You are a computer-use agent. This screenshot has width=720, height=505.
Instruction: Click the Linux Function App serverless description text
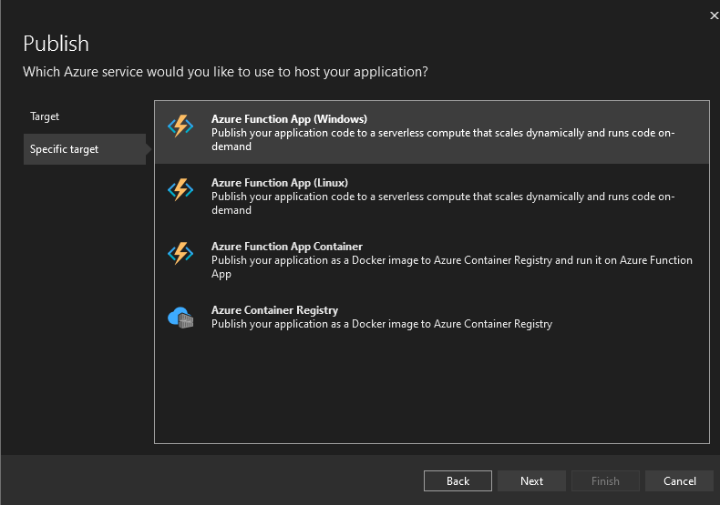click(443, 203)
